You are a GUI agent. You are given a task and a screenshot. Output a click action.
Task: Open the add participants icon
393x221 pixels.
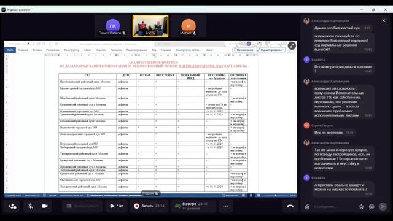(12, 206)
